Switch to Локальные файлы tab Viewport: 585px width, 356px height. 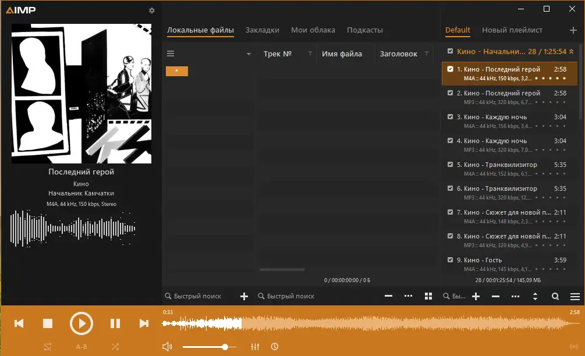click(200, 30)
